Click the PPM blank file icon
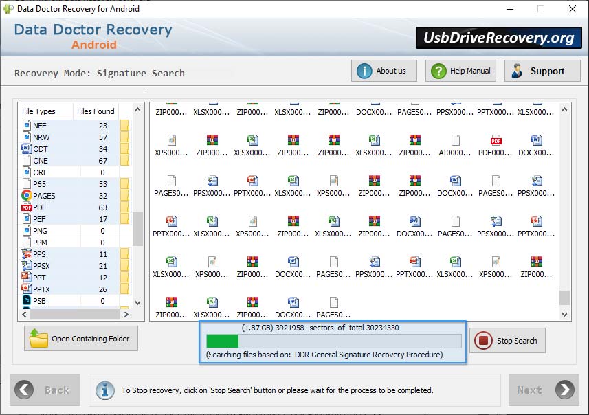The height and width of the screenshot is (415, 589). [x=27, y=242]
